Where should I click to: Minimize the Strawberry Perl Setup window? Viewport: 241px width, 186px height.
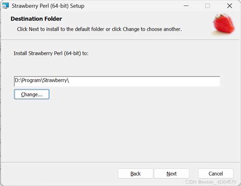coord(186,6)
